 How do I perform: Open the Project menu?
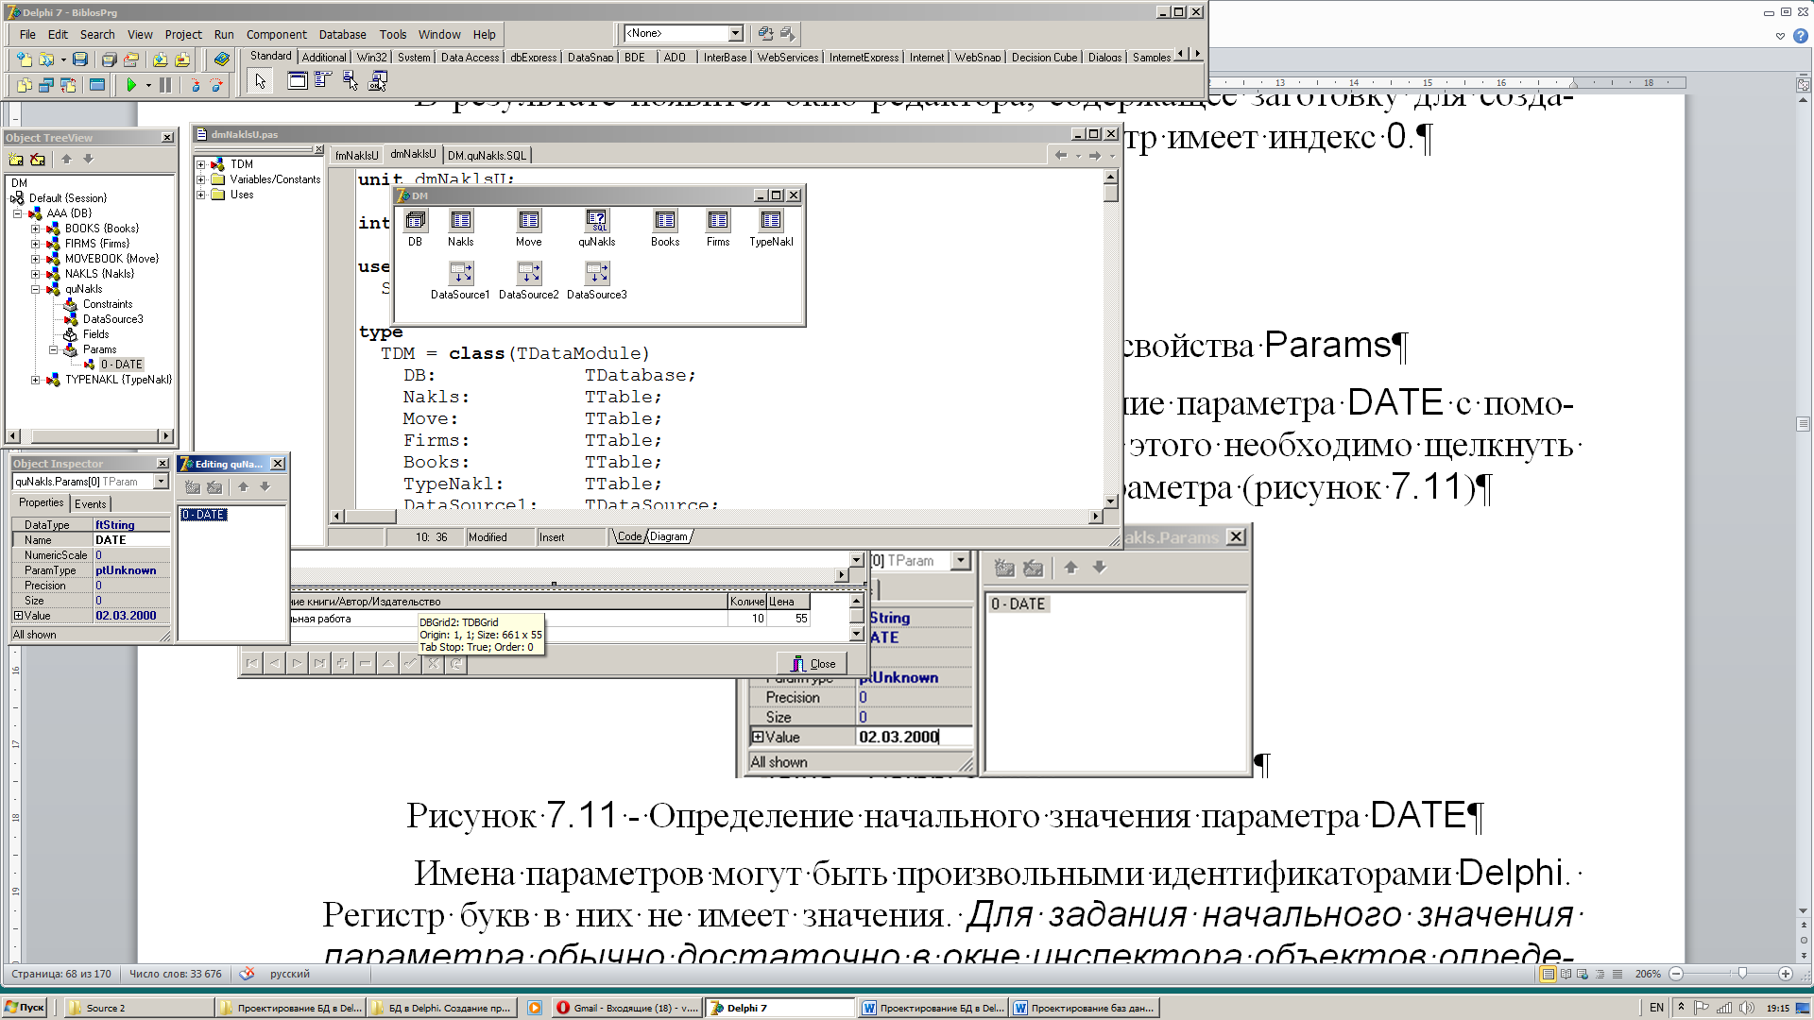183,35
